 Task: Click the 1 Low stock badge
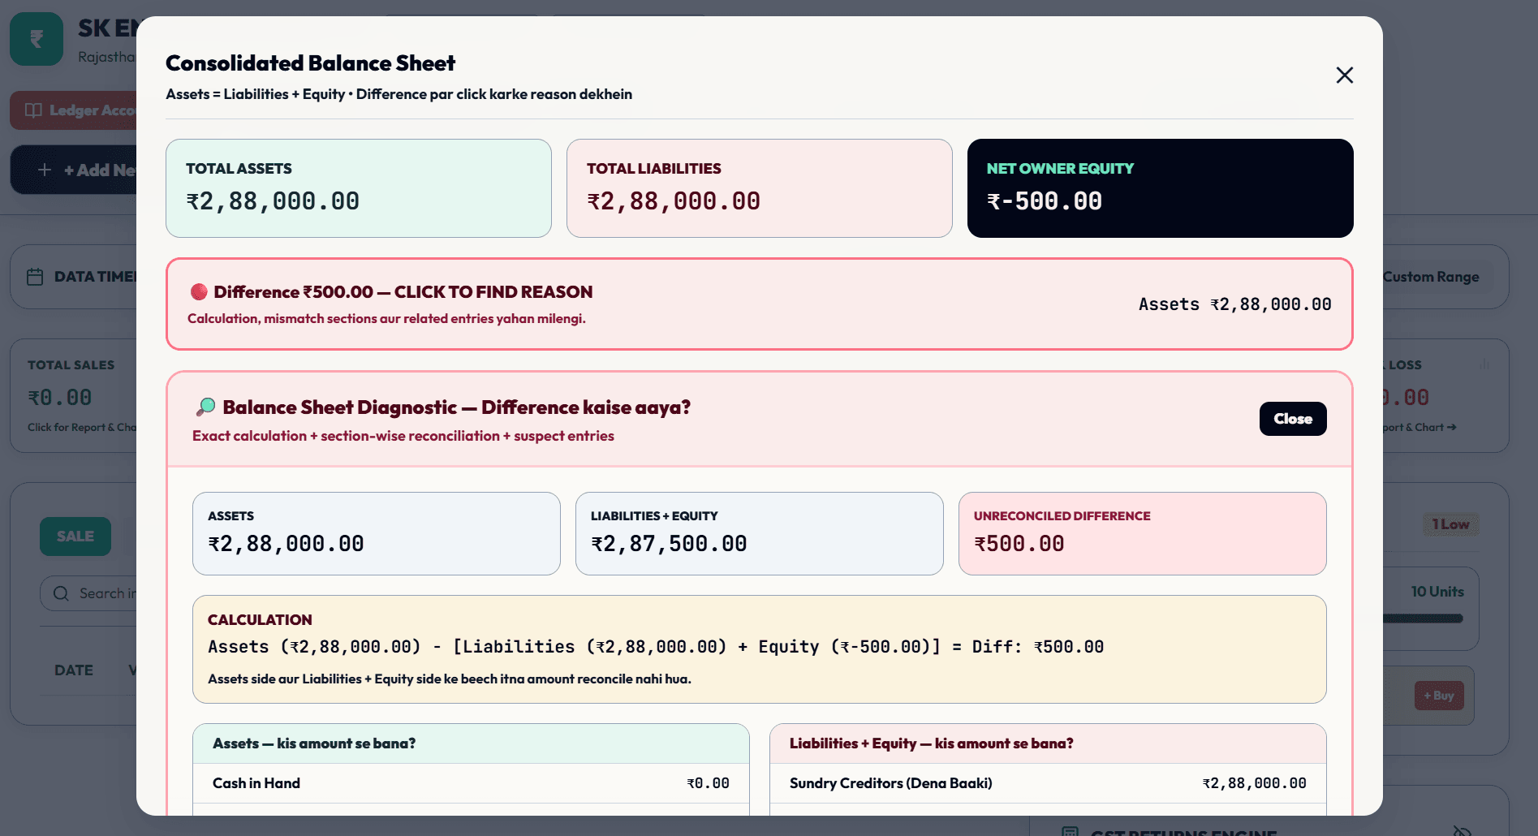[x=1451, y=524]
